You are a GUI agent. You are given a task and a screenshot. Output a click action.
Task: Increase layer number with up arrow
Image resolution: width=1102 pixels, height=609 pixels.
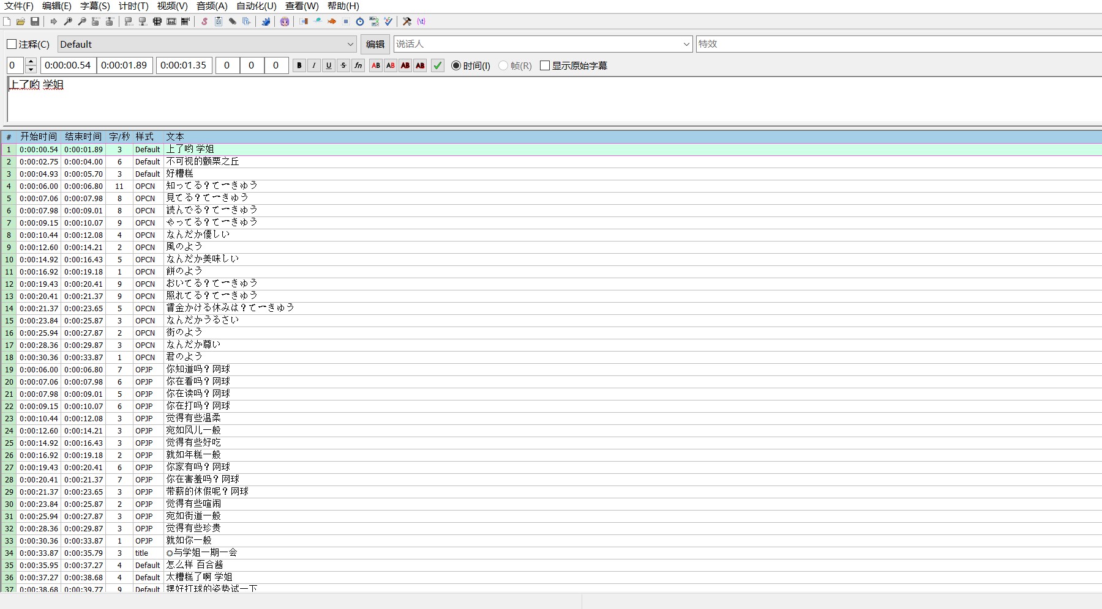[x=31, y=62]
